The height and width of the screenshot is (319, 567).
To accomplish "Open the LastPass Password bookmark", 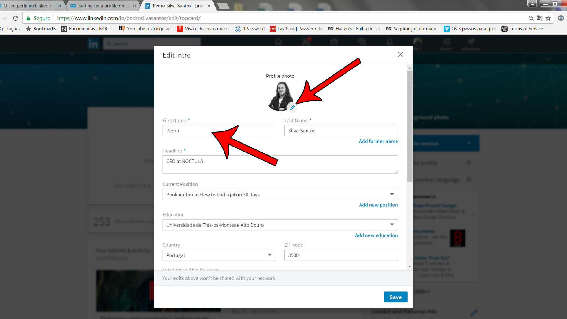I will [x=296, y=29].
